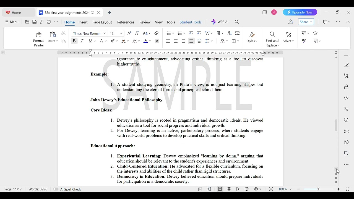Open the search magnifier beside WPS AI
This screenshot has width=354, height=199.
tap(237, 22)
